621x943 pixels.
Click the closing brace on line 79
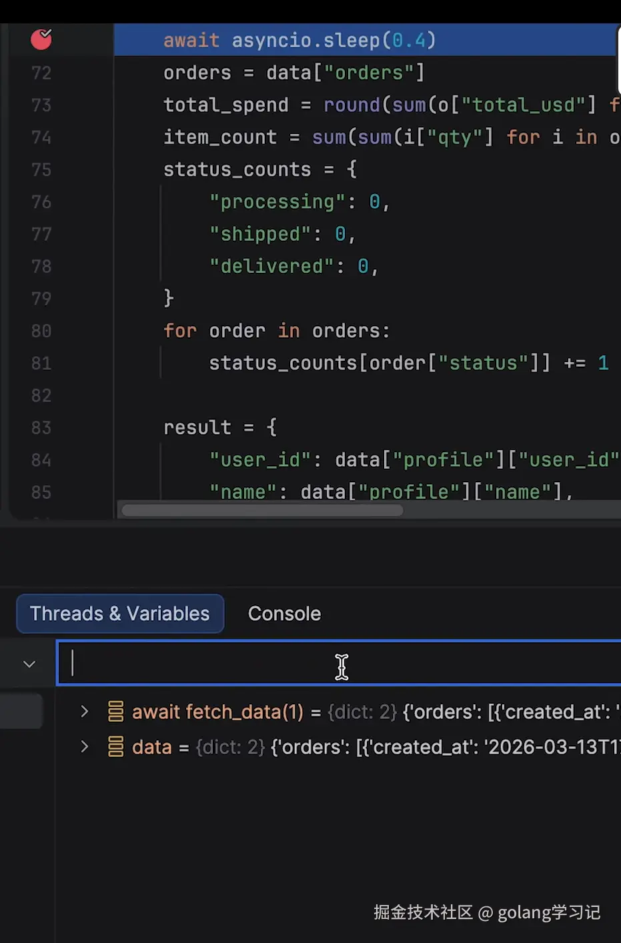tap(169, 298)
